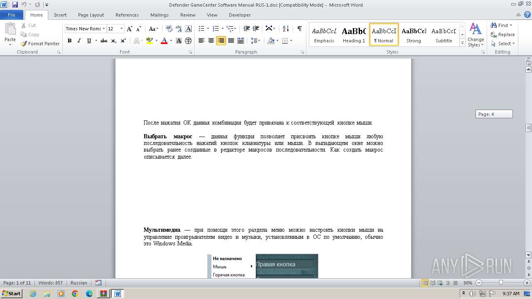Open Chrome from taskbar
532x299 pixels.
tap(75, 294)
